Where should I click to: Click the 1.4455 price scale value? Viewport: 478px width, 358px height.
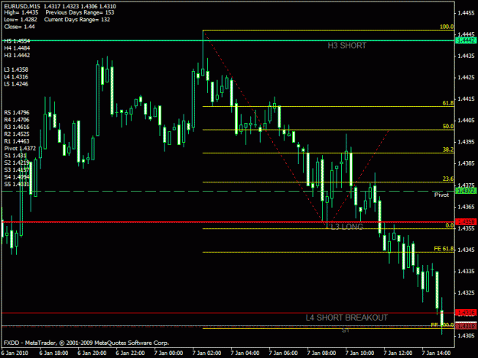click(x=466, y=13)
